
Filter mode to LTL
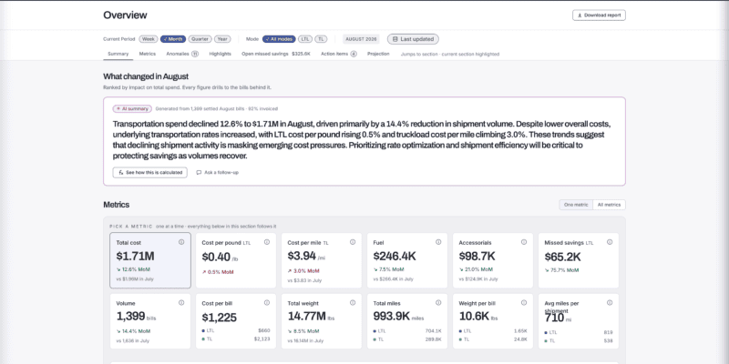point(305,39)
